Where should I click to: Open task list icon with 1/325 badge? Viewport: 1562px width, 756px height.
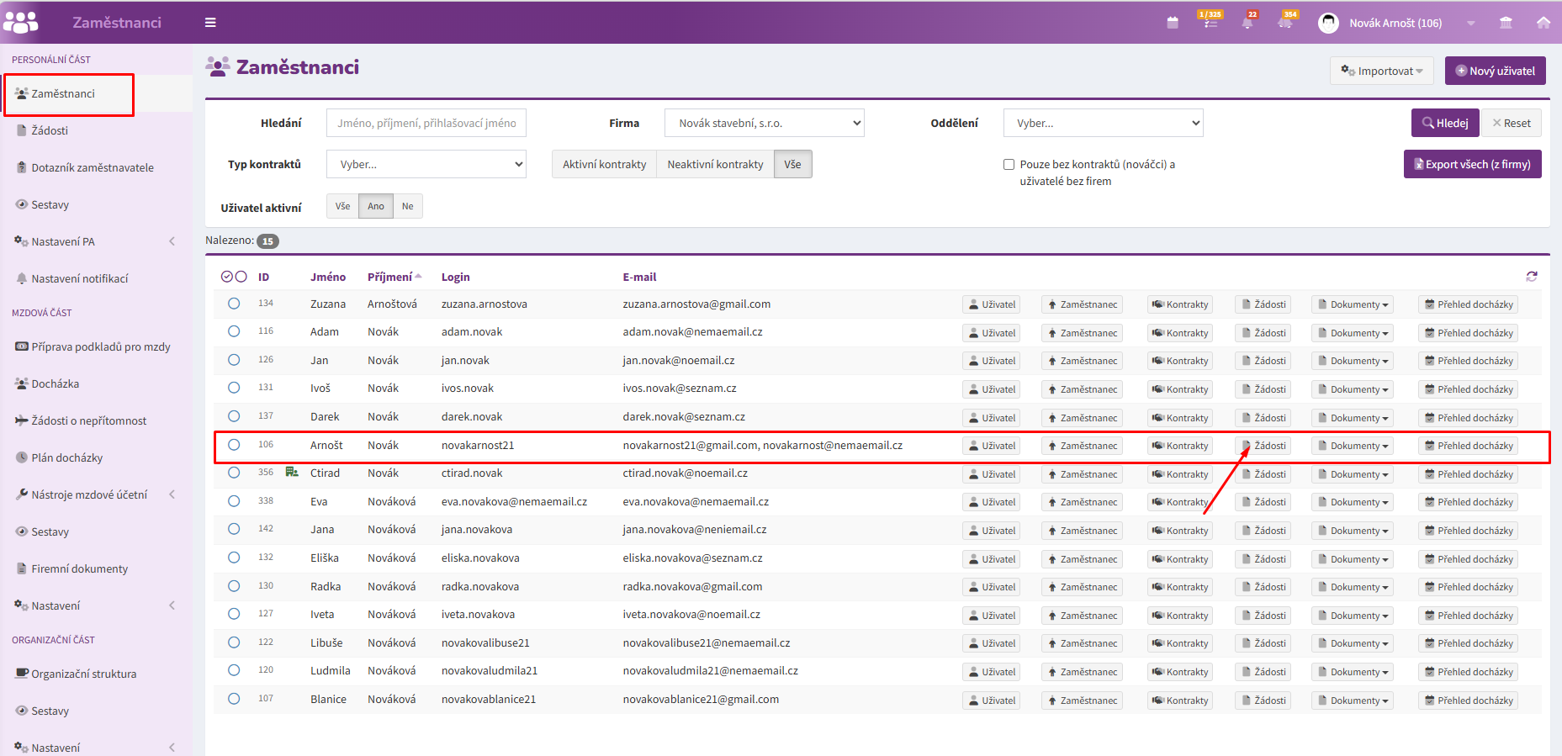[1210, 21]
